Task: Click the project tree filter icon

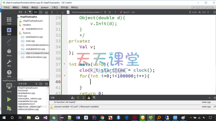Action: (30, 12)
